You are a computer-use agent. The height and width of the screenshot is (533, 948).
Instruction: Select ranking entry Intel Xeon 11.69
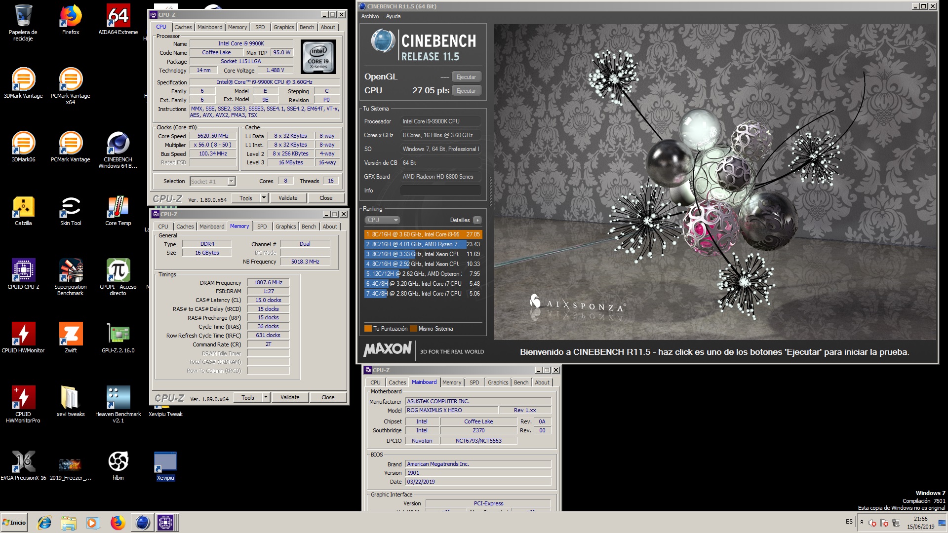tap(423, 254)
